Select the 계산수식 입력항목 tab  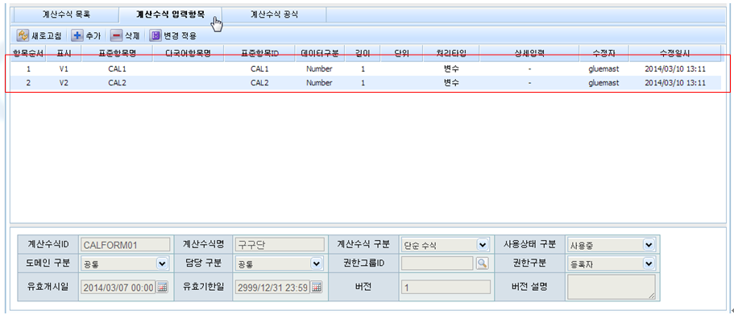tap(170, 15)
